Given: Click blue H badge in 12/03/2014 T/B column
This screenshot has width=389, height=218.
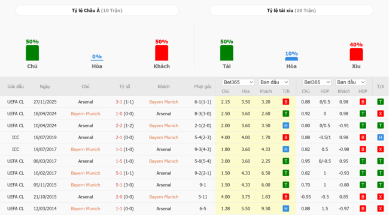Looking at the screenshot, I should click(285, 208).
